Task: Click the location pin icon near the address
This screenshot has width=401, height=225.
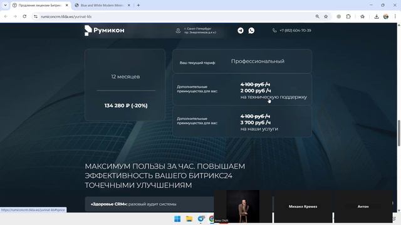Action: 178,31
